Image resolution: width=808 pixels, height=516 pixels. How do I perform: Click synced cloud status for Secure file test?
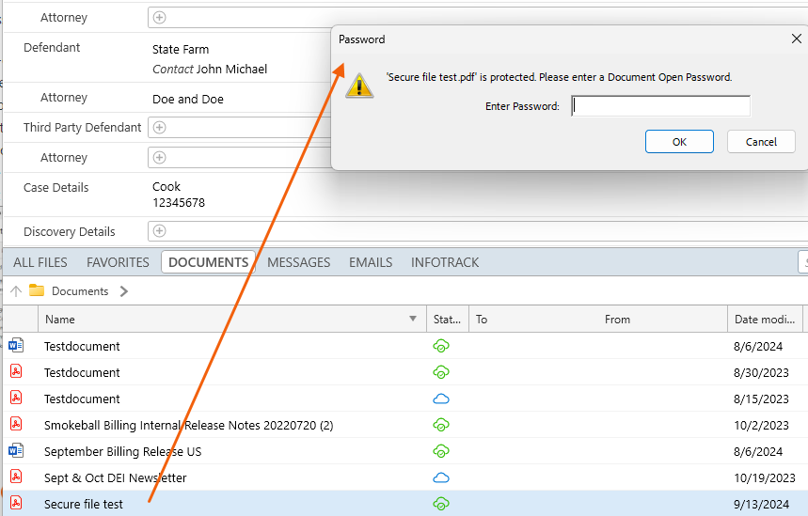click(x=441, y=504)
